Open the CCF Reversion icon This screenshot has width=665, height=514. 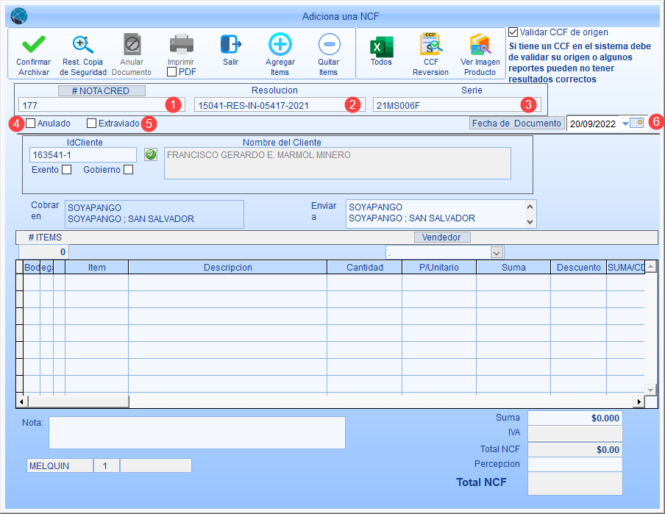[x=430, y=44]
